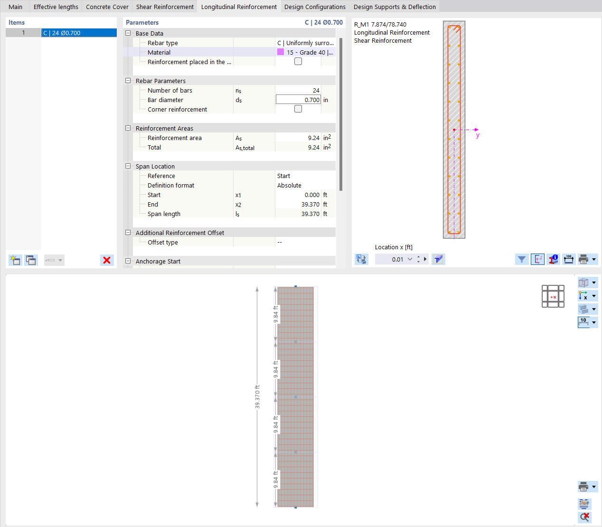Viewport: 602px width, 527px height.
Task: Open the filter tool above the section view
Action: (x=522, y=259)
